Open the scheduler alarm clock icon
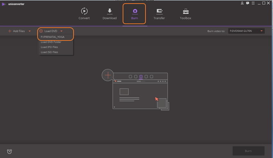This screenshot has height=158, width=273. point(9,152)
